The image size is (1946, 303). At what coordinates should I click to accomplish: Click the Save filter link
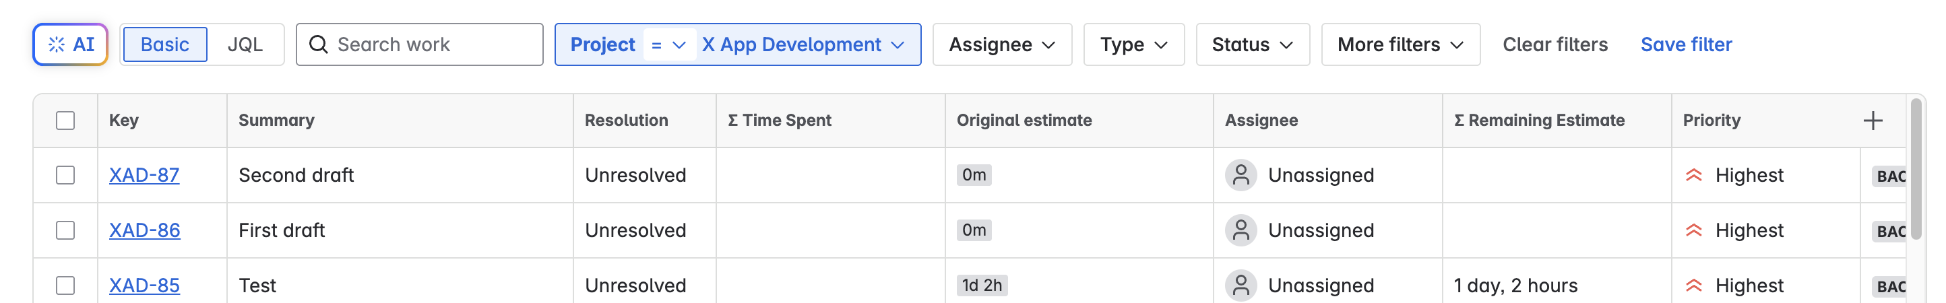pos(1685,44)
